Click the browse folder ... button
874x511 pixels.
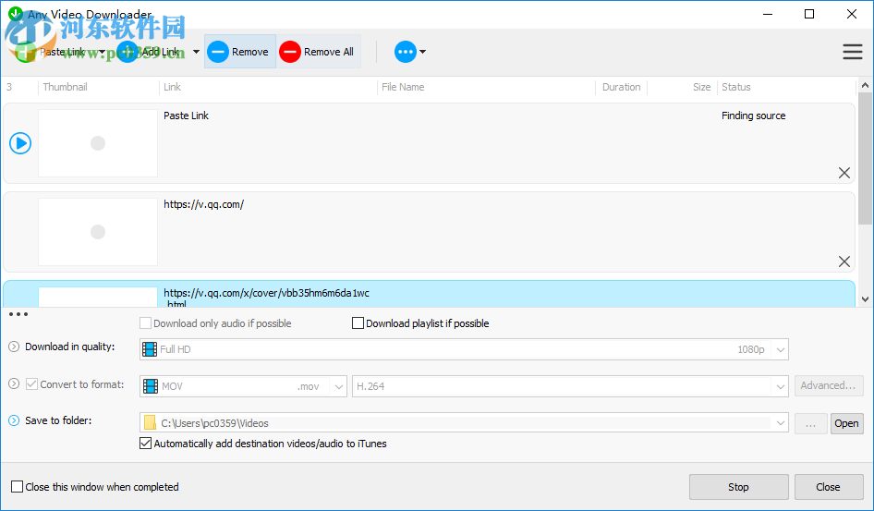click(x=810, y=423)
